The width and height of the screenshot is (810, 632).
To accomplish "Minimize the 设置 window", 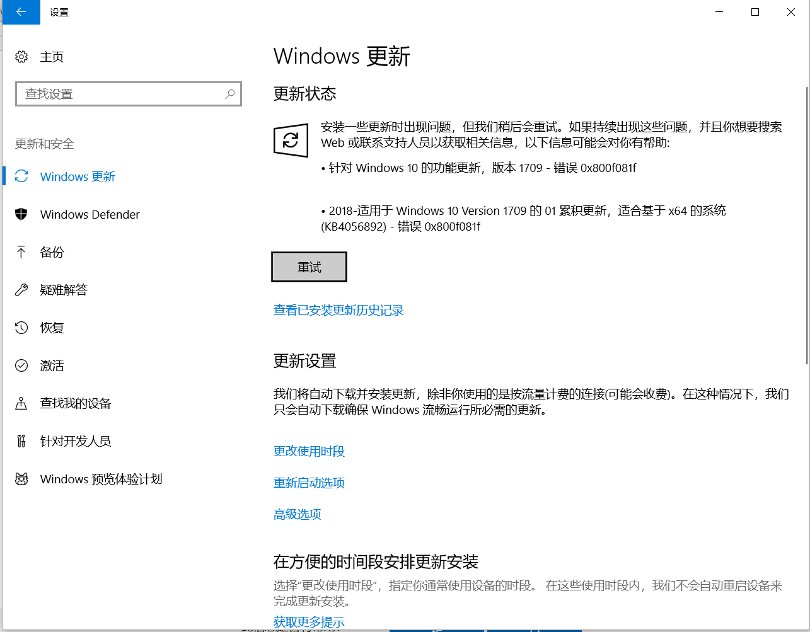I will 719,12.
